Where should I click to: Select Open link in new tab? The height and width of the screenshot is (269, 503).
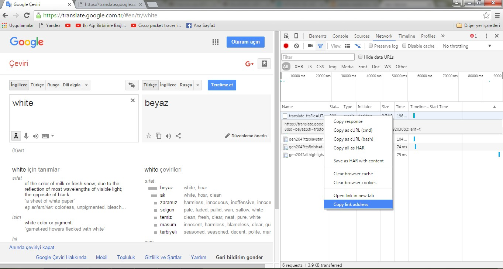[358, 196]
